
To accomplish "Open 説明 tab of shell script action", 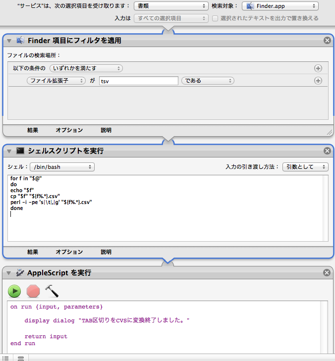I will (x=106, y=252).
